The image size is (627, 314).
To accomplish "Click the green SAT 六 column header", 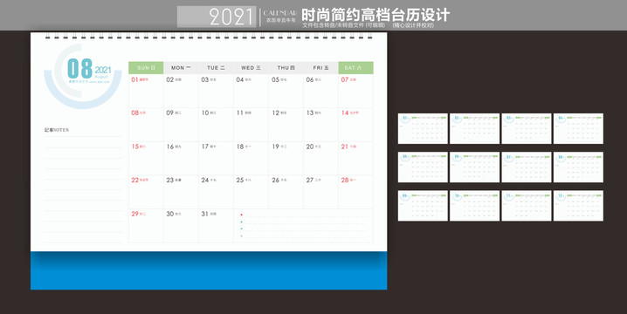I will (x=356, y=68).
